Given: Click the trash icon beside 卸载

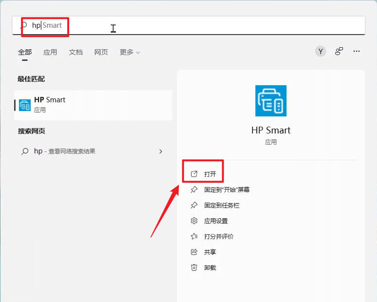Looking at the screenshot, I should [x=194, y=267].
